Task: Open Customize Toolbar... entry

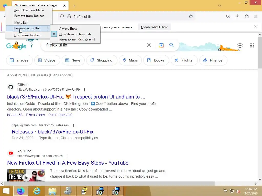Action: 29,35
